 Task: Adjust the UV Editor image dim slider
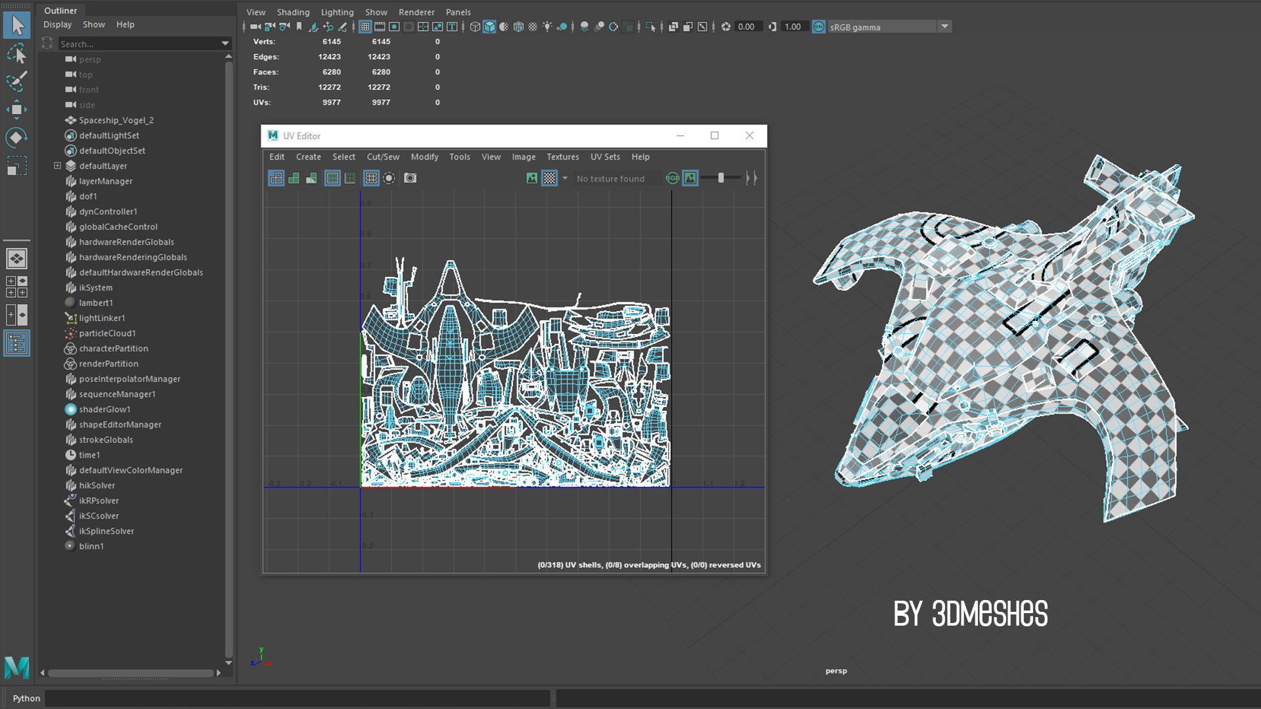pyautogui.click(x=720, y=178)
